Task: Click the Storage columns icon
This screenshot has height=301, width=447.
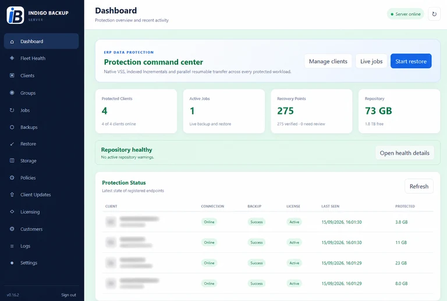Action: (12, 160)
